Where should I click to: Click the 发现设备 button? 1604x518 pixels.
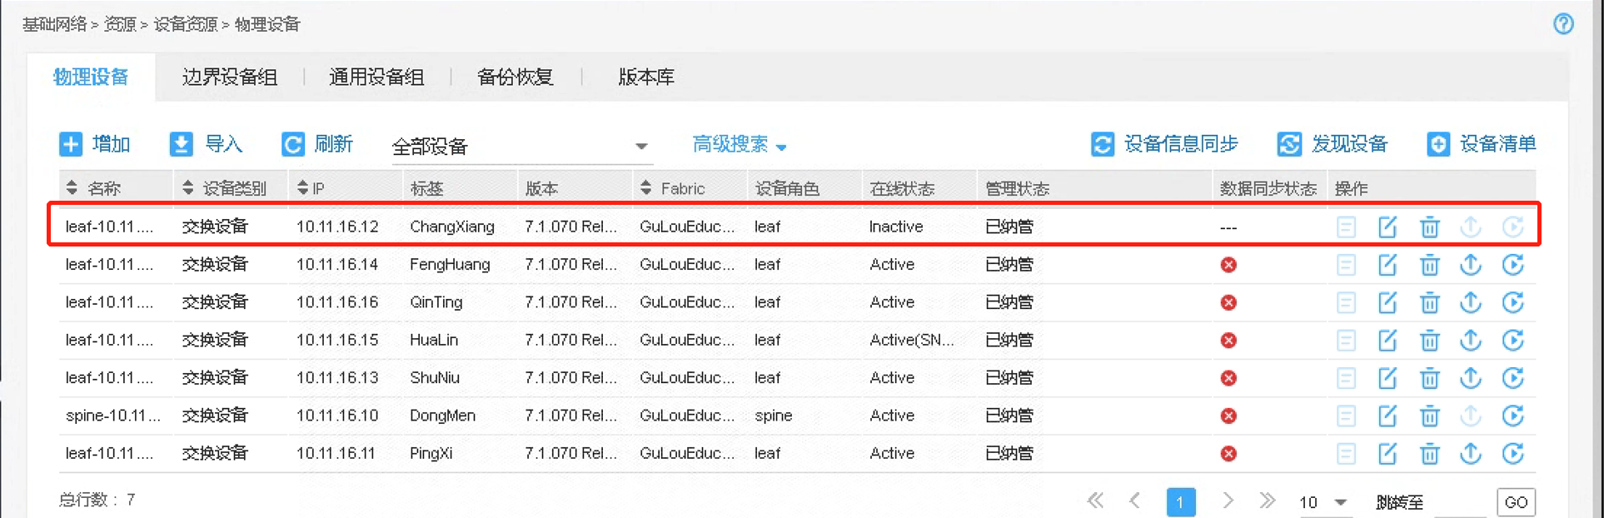[x=1333, y=144]
